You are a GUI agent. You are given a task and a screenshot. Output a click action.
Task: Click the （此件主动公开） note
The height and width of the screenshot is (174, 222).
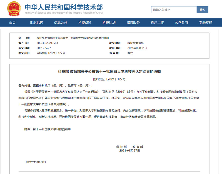coord(36,162)
